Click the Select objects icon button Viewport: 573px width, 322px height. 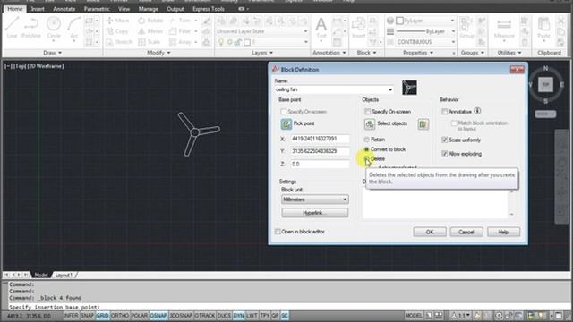(370, 123)
